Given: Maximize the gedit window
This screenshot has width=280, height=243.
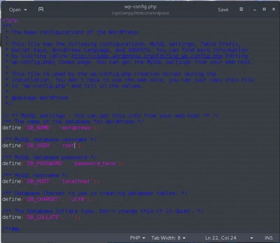Looking at the screenshot, I should pos(264,9).
